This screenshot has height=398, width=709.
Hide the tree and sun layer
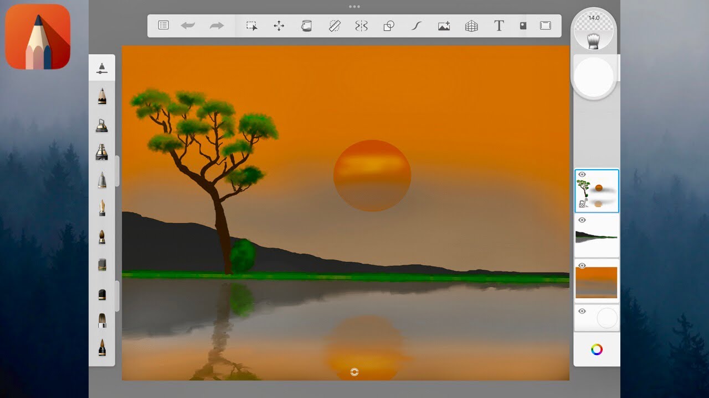pyautogui.click(x=582, y=175)
